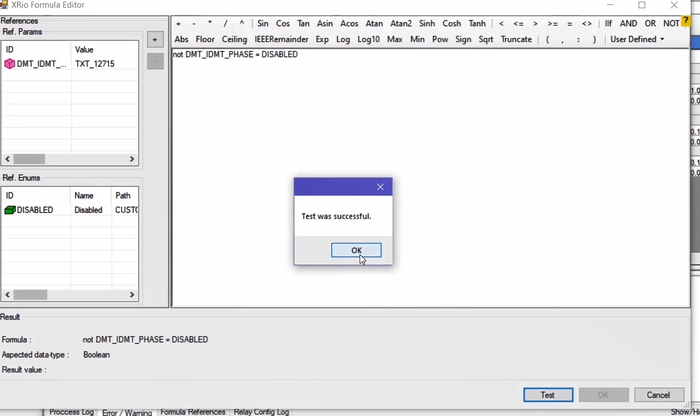Screen dimensions: 700x416
Task: Cancel the formula editor dialog
Action: point(659,395)
